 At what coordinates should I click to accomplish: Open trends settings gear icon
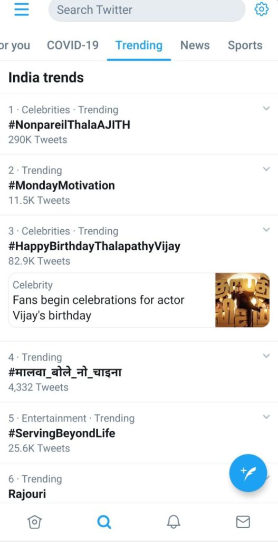click(x=261, y=10)
